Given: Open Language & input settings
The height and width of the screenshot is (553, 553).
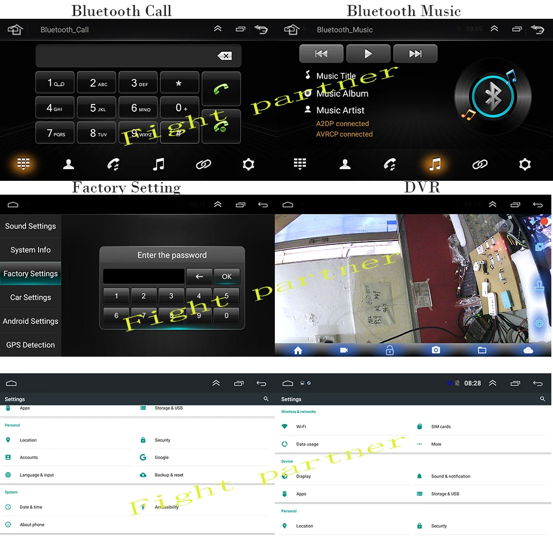Looking at the screenshot, I should coord(67,475).
